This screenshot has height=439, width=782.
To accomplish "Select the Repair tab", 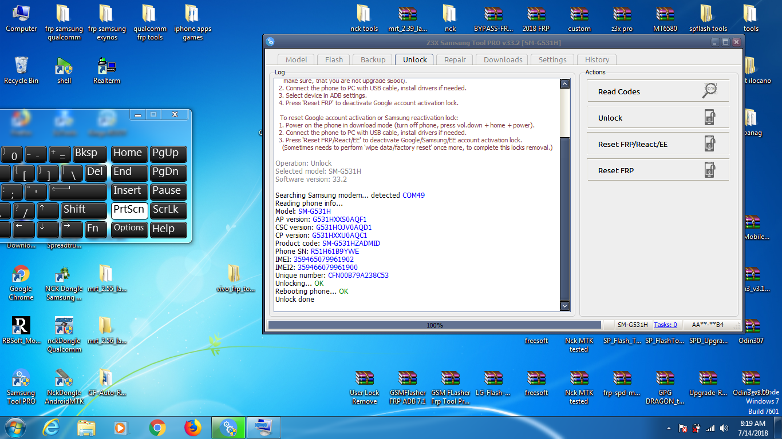I will (x=455, y=59).
